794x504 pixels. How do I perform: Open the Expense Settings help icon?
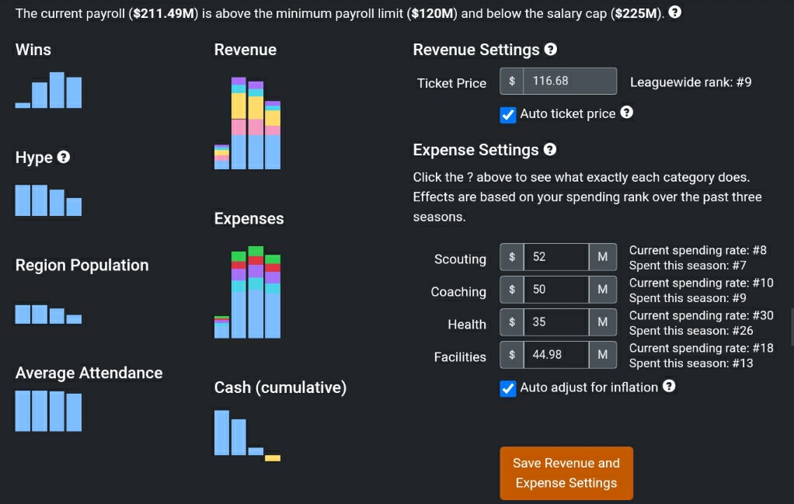pos(550,150)
